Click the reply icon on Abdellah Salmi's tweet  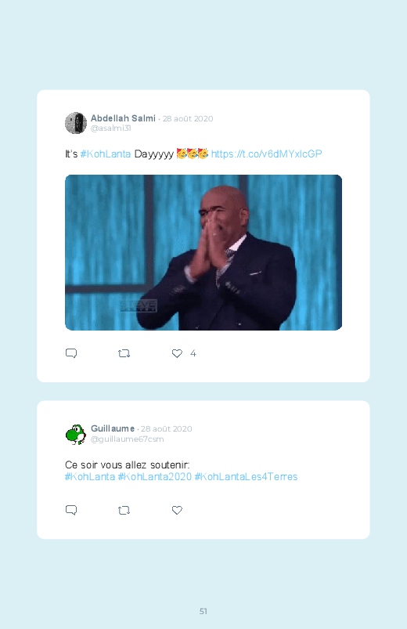coord(71,353)
